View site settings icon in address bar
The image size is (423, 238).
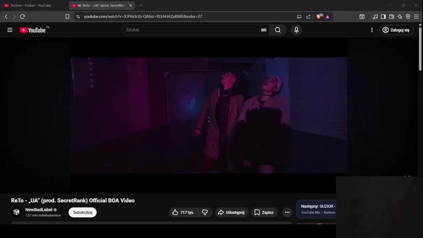78,17
